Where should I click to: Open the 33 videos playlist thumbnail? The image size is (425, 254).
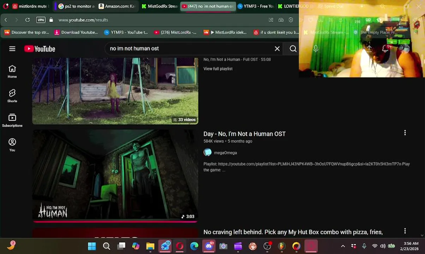click(x=115, y=91)
